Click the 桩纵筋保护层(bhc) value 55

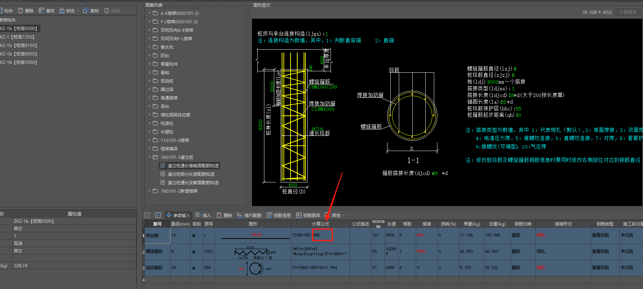(x=518, y=109)
